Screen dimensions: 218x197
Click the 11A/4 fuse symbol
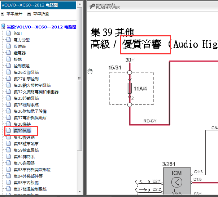pos(130,88)
